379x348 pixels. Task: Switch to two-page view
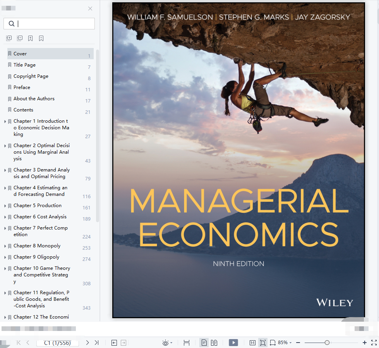(x=214, y=343)
